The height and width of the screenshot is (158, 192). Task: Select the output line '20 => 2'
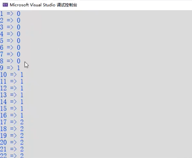click(12, 142)
